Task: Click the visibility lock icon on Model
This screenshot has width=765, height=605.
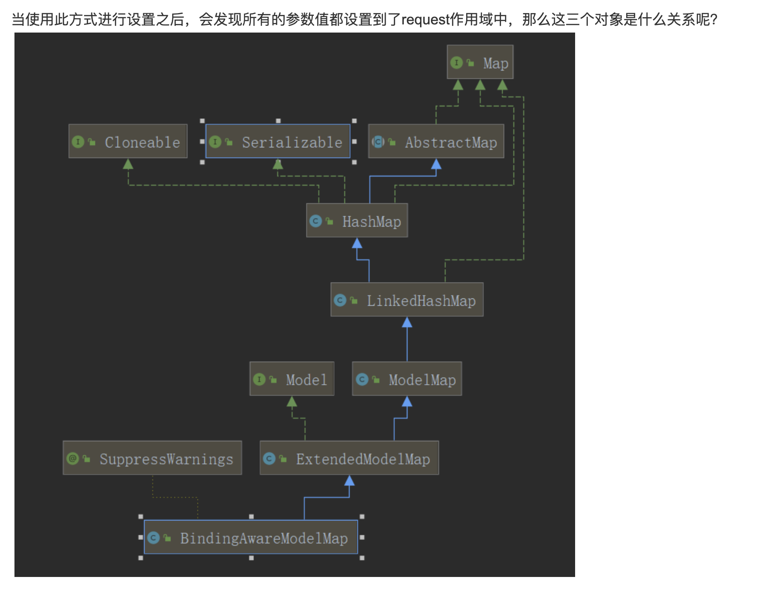Action: (273, 379)
